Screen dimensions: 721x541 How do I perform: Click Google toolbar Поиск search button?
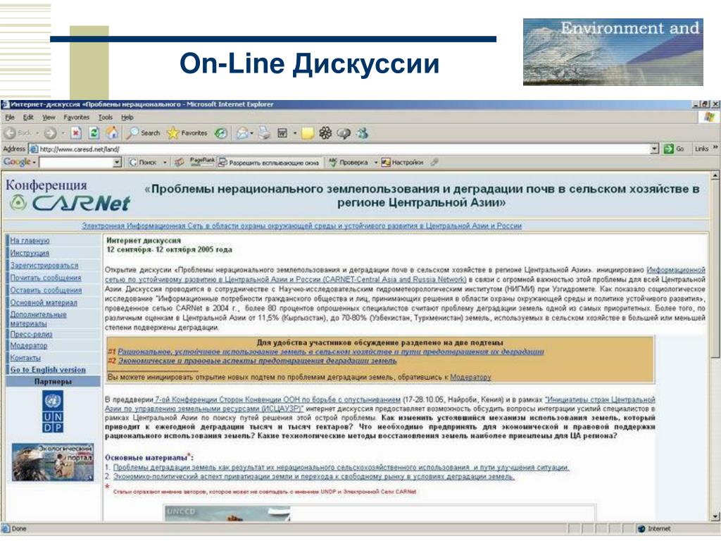[142, 163]
